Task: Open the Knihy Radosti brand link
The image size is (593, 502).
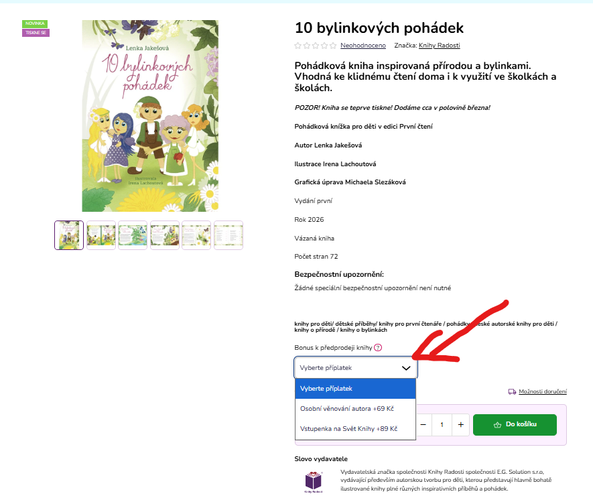Action: (440, 46)
